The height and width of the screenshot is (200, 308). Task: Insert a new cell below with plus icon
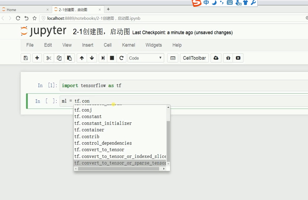point(37,58)
